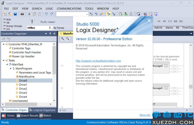
Task: Open the support.rockwellautomation.com link
Action: click(x=98, y=61)
